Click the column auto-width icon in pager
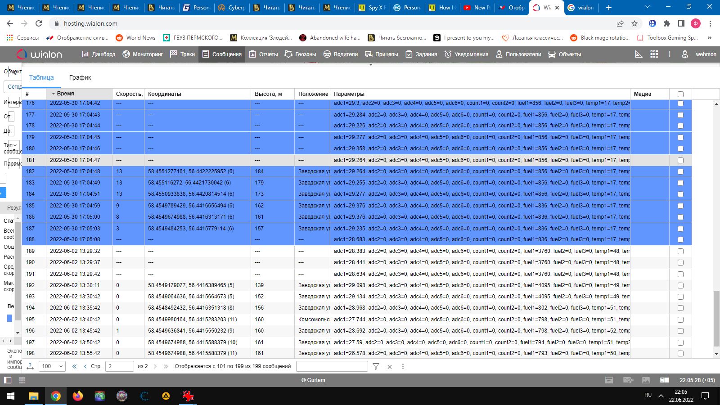This screenshot has width=720, height=405. point(30,366)
